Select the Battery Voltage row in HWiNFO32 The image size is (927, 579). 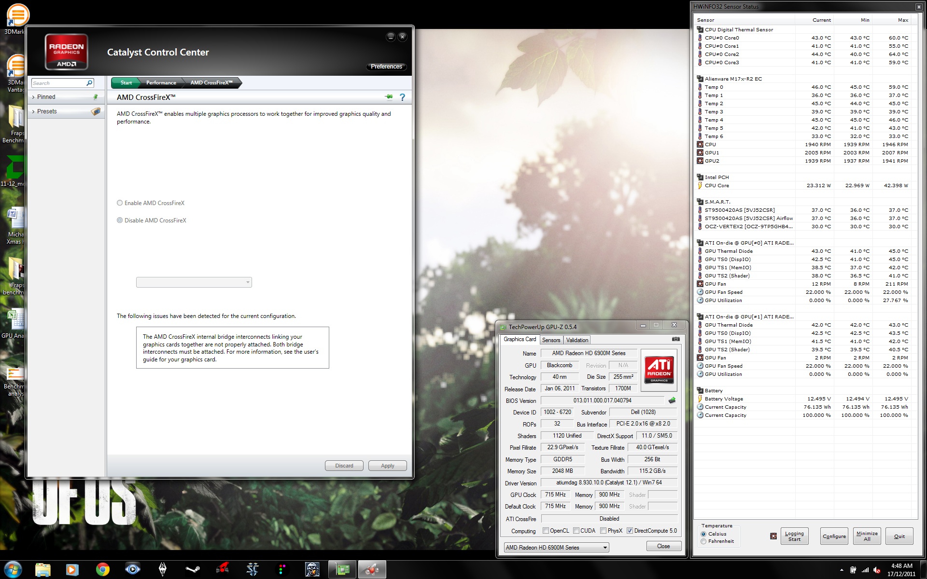click(803, 399)
